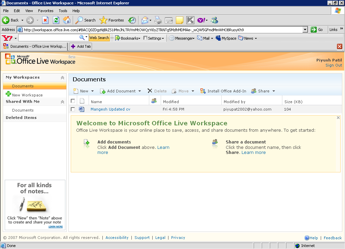Check the box for Mangesh Updated cv
This screenshot has height=249, width=345.
coord(73,109)
